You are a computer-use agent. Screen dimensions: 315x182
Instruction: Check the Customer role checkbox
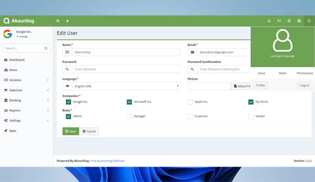190,116
